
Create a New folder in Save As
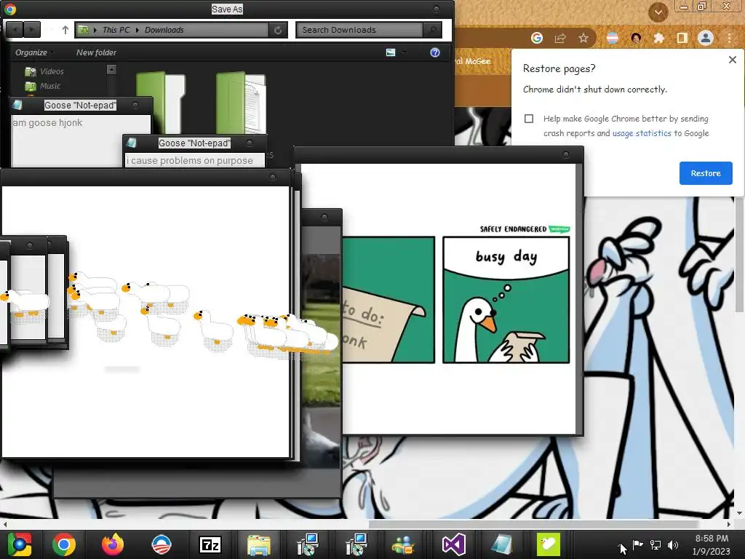[96, 52]
